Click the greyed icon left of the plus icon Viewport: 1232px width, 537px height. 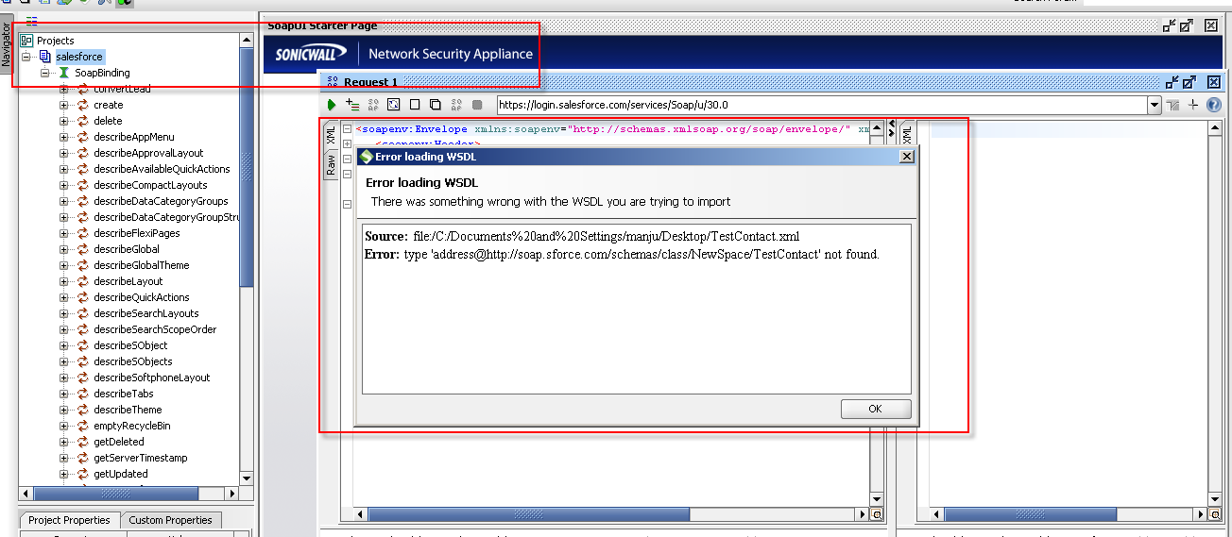pyautogui.click(x=1173, y=105)
